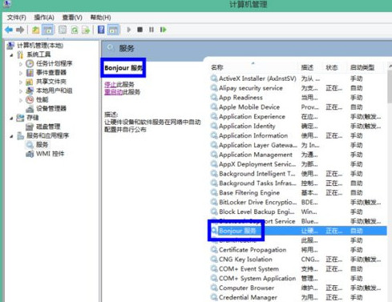Select the Alipay security service row

pos(298,88)
